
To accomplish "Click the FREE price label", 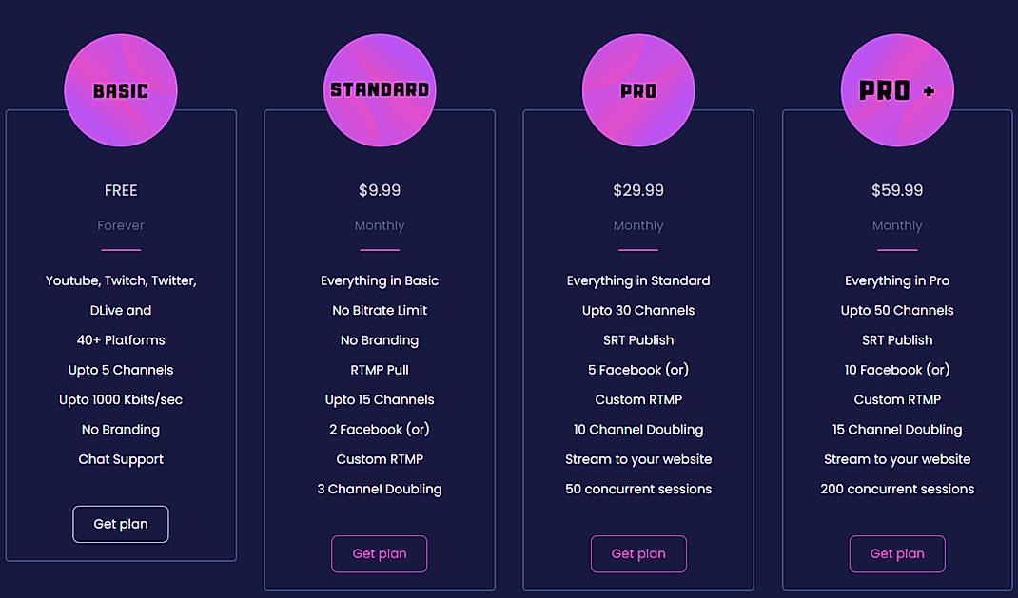I will coord(121,190).
